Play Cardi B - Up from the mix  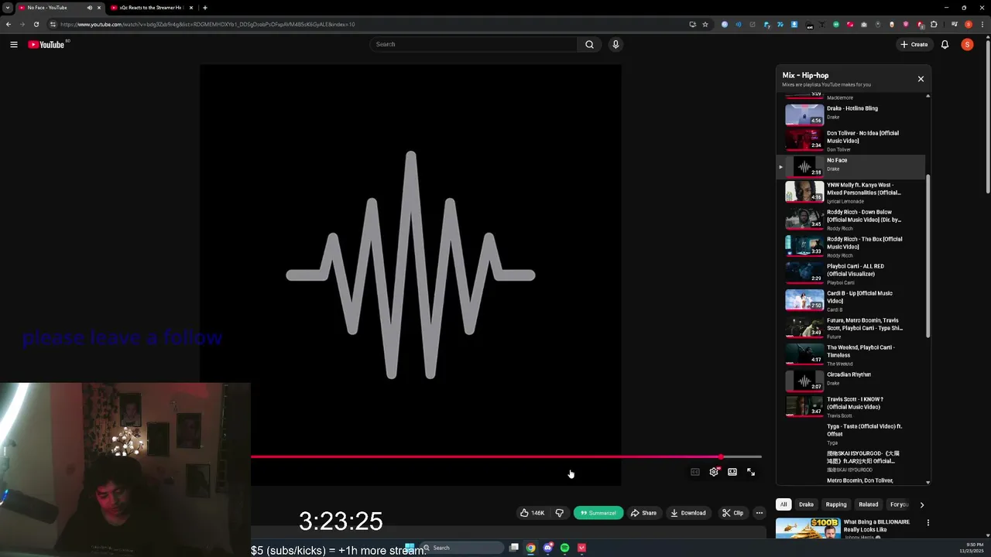coord(855,301)
